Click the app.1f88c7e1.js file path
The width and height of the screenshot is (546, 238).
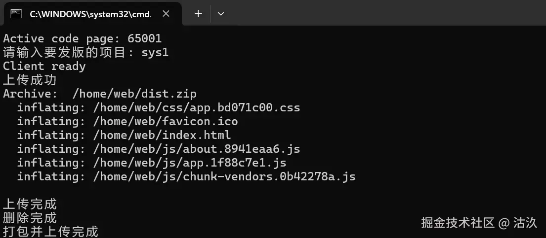(x=190, y=163)
